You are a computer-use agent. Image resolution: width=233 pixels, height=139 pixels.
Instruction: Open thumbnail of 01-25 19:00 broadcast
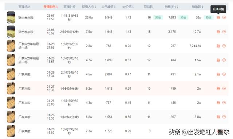click(x=11, y=131)
